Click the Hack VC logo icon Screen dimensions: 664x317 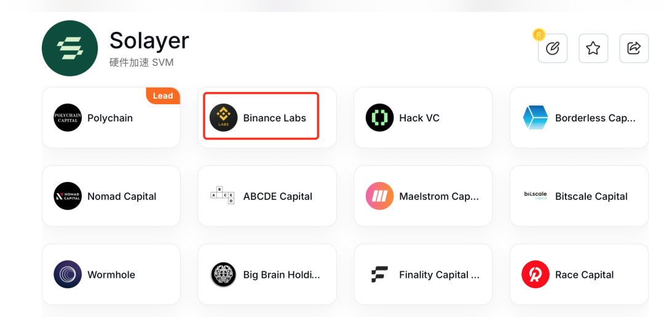click(379, 118)
